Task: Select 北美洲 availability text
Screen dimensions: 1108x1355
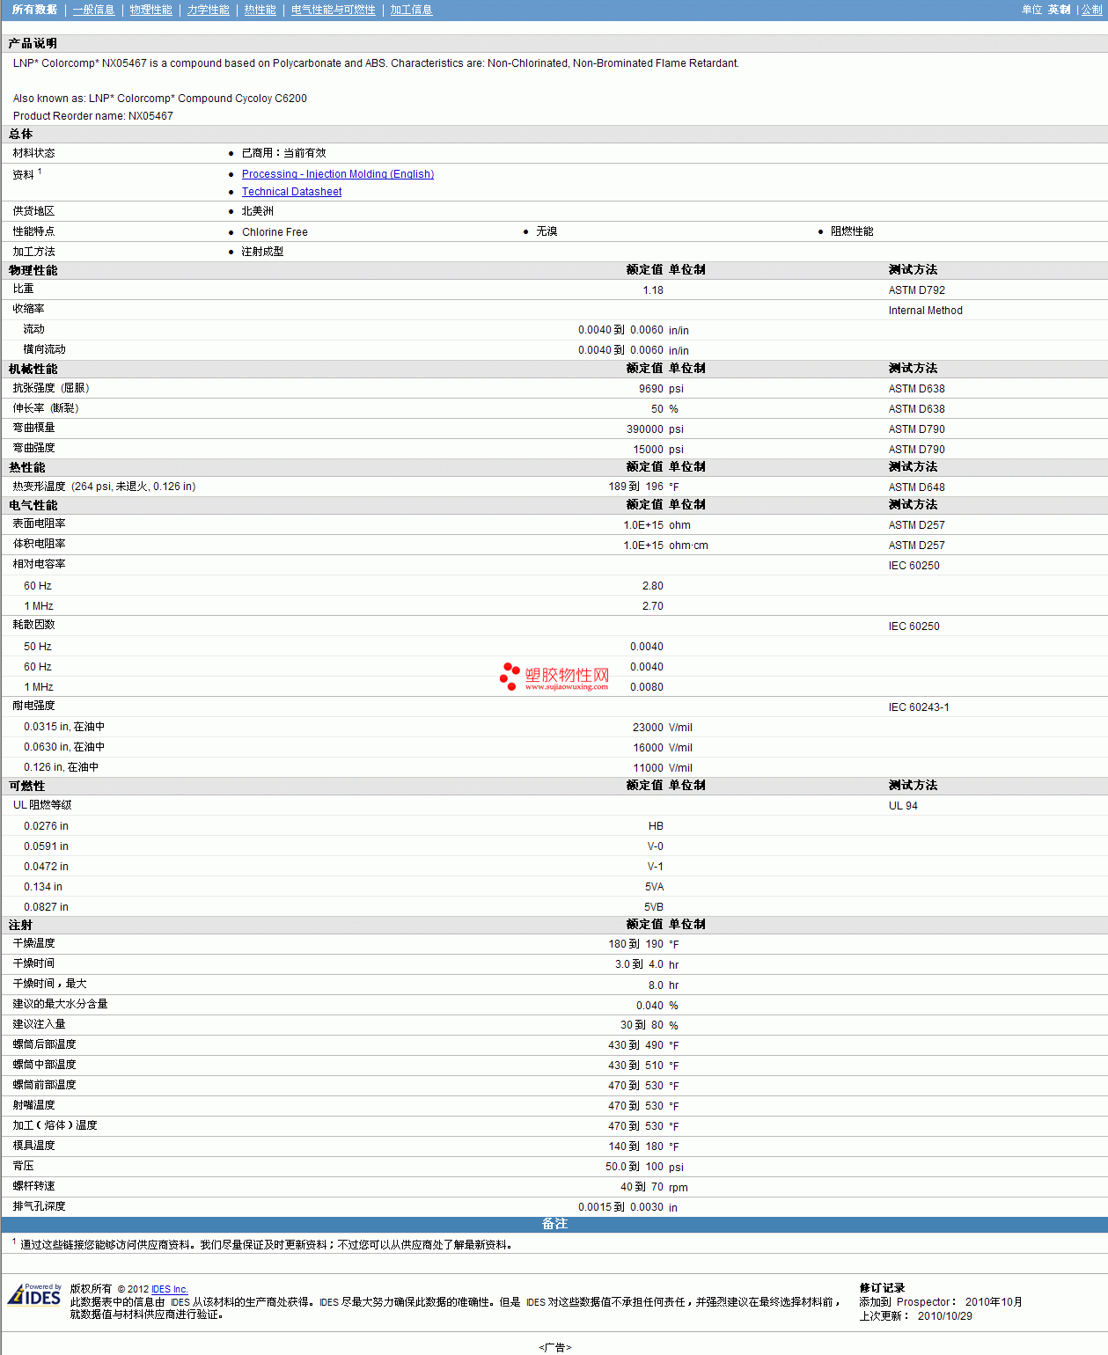Action: click(258, 211)
